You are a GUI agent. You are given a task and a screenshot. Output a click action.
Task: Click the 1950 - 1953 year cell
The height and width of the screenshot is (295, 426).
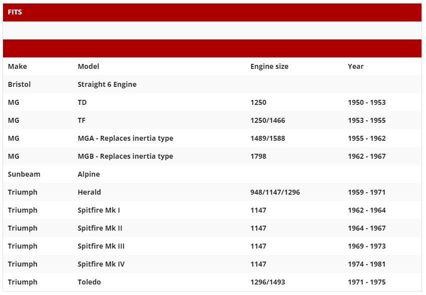[x=367, y=102]
